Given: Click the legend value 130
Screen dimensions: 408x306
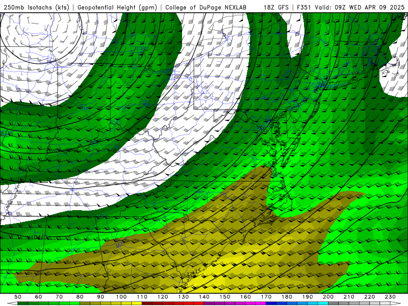Looking at the screenshot, I should 184,297.
